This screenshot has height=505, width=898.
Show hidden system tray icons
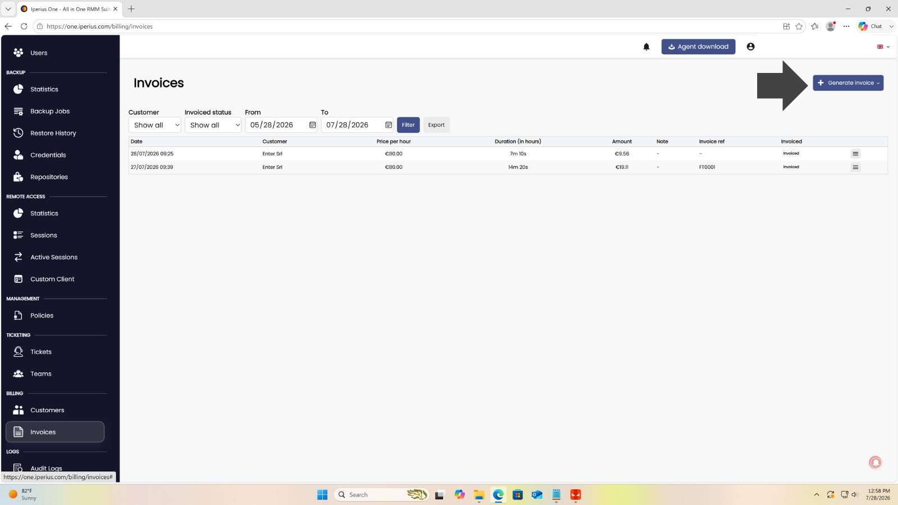click(817, 494)
